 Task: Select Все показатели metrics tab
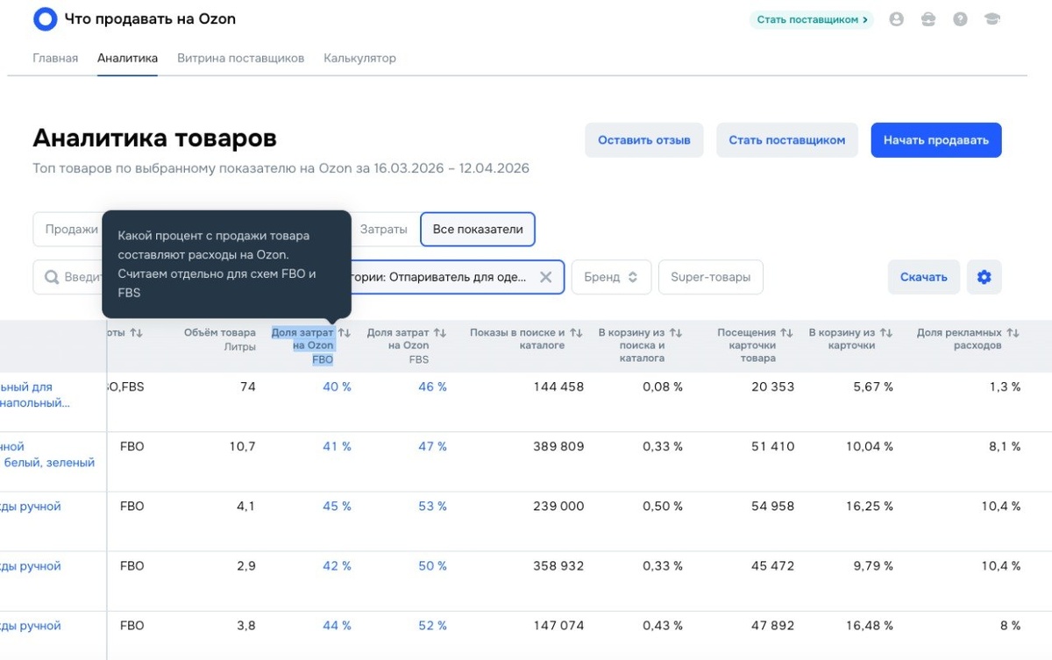(478, 230)
